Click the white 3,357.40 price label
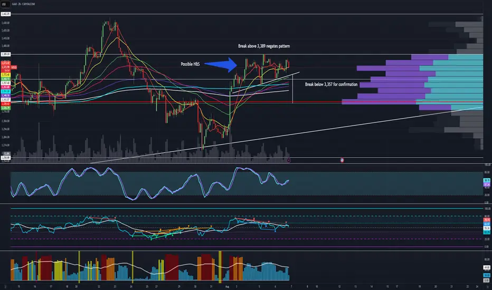Image resolution: width=492 pixels, height=290 pixels. click(x=6, y=83)
